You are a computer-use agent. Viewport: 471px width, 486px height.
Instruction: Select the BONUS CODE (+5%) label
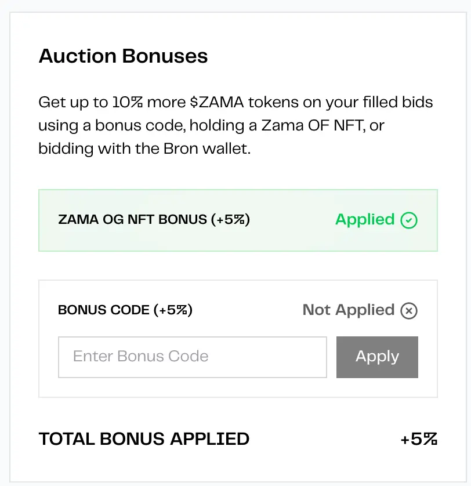point(125,310)
